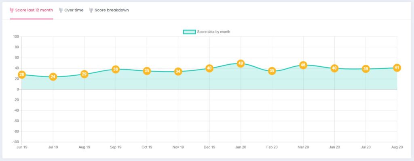The image size is (414, 161).
Task: Click the bar icon beside Score breakdown
Action: (x=91, y=10)
